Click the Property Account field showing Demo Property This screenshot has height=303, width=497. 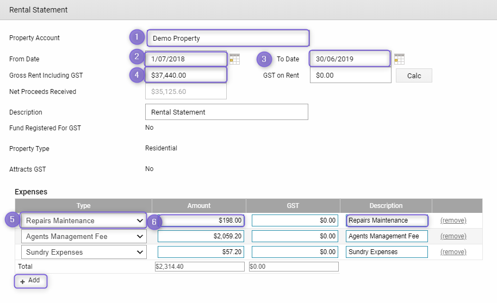pyautogui.click(x=228, y=39)
